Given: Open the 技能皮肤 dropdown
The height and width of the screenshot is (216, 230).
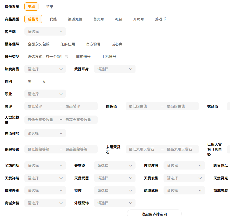Looking at the screenshot, I should pos(184,166).
